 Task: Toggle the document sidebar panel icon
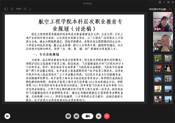(x=6, y=9)
